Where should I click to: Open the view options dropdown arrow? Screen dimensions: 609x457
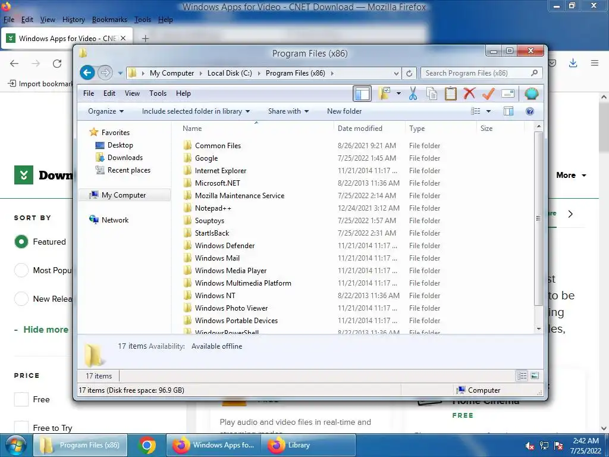[x=489, y=111]
